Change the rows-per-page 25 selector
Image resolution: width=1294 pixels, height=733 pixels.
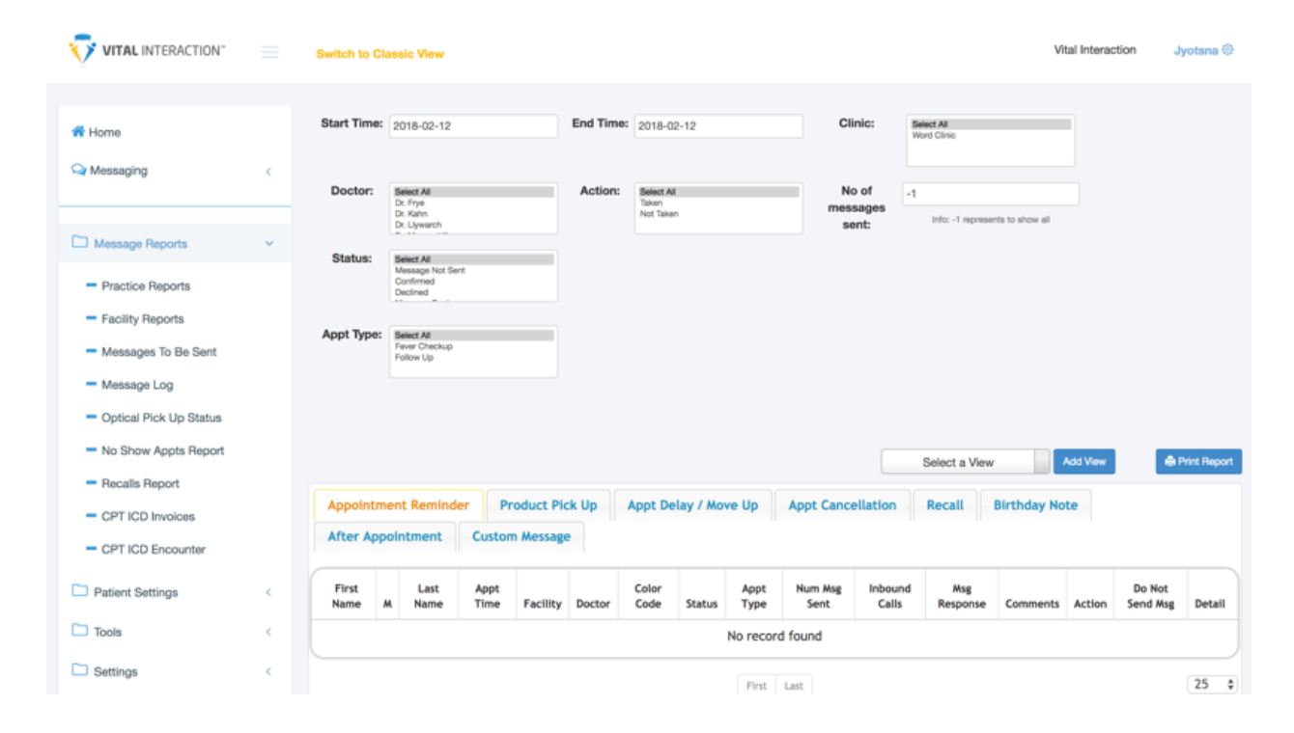pos(1212,684)
